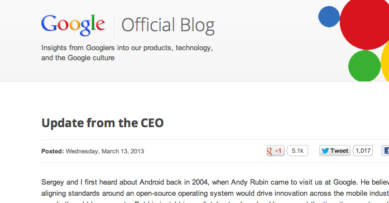The width and height of the screenshot is (389, 203).
Task: Click the red g icon in +1 button
Action: click(x=270, y=151)
